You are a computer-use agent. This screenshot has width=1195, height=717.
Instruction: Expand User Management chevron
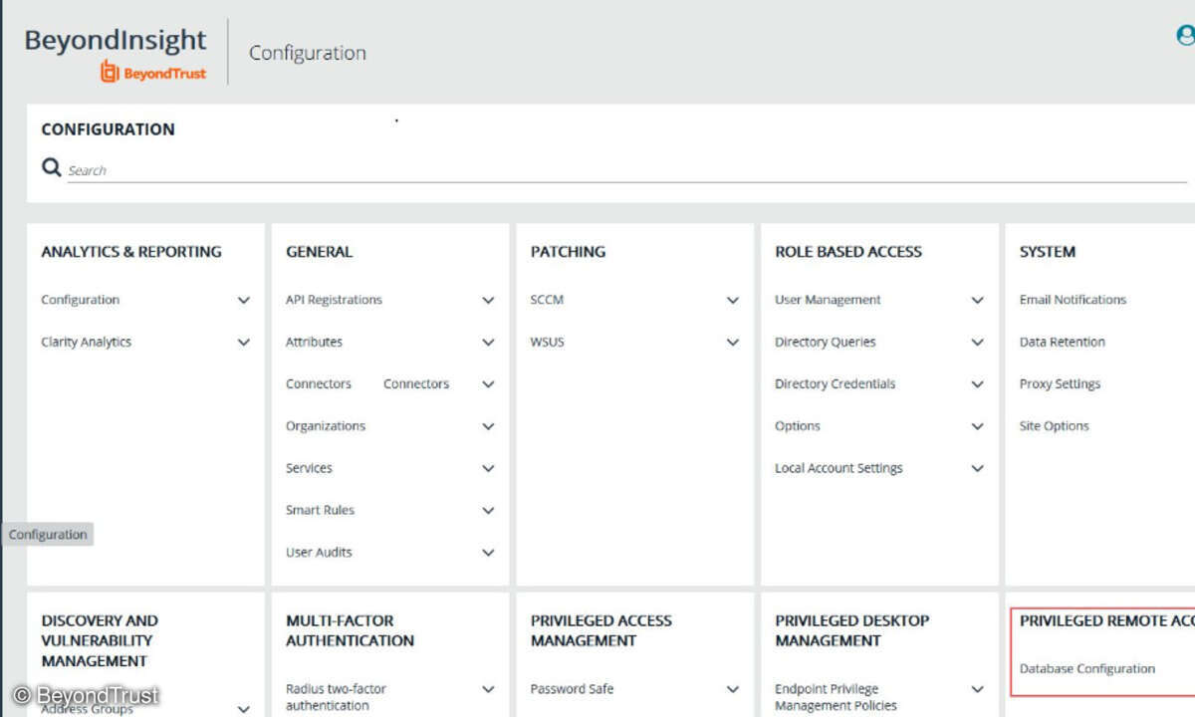(978, 300)
